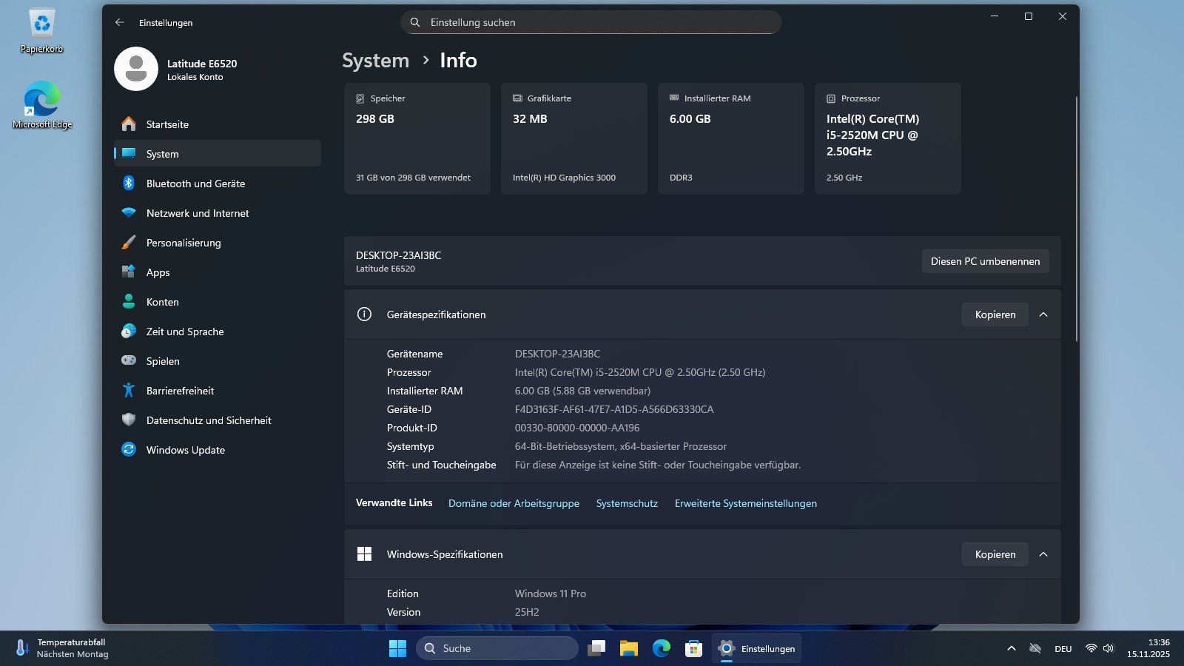Click the Systemtyp value text
1184x666 pixels.
click(621, 446)
